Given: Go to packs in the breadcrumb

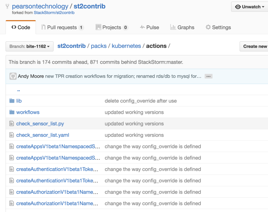Looking at the screenshot, I should click(x=99, y=46).
